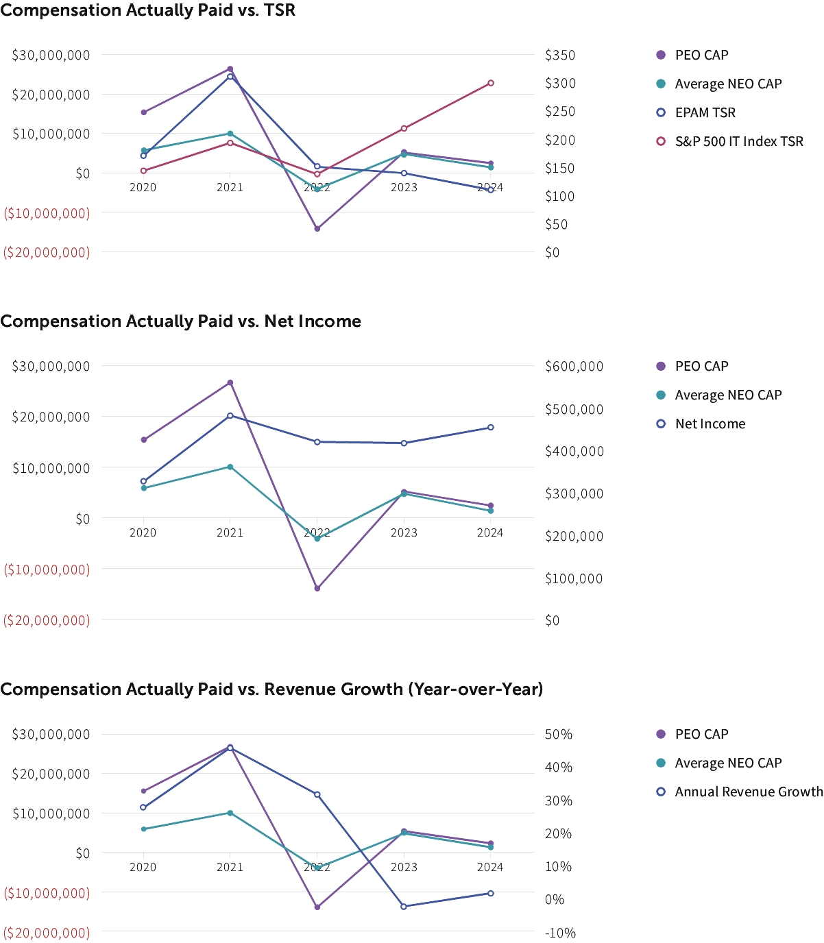Click the $600,000 right-axis label

[574, 366]
